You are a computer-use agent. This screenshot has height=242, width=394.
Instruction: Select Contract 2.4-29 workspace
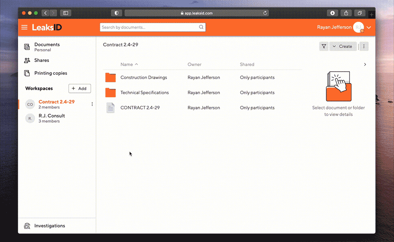(x=56, y=104)
